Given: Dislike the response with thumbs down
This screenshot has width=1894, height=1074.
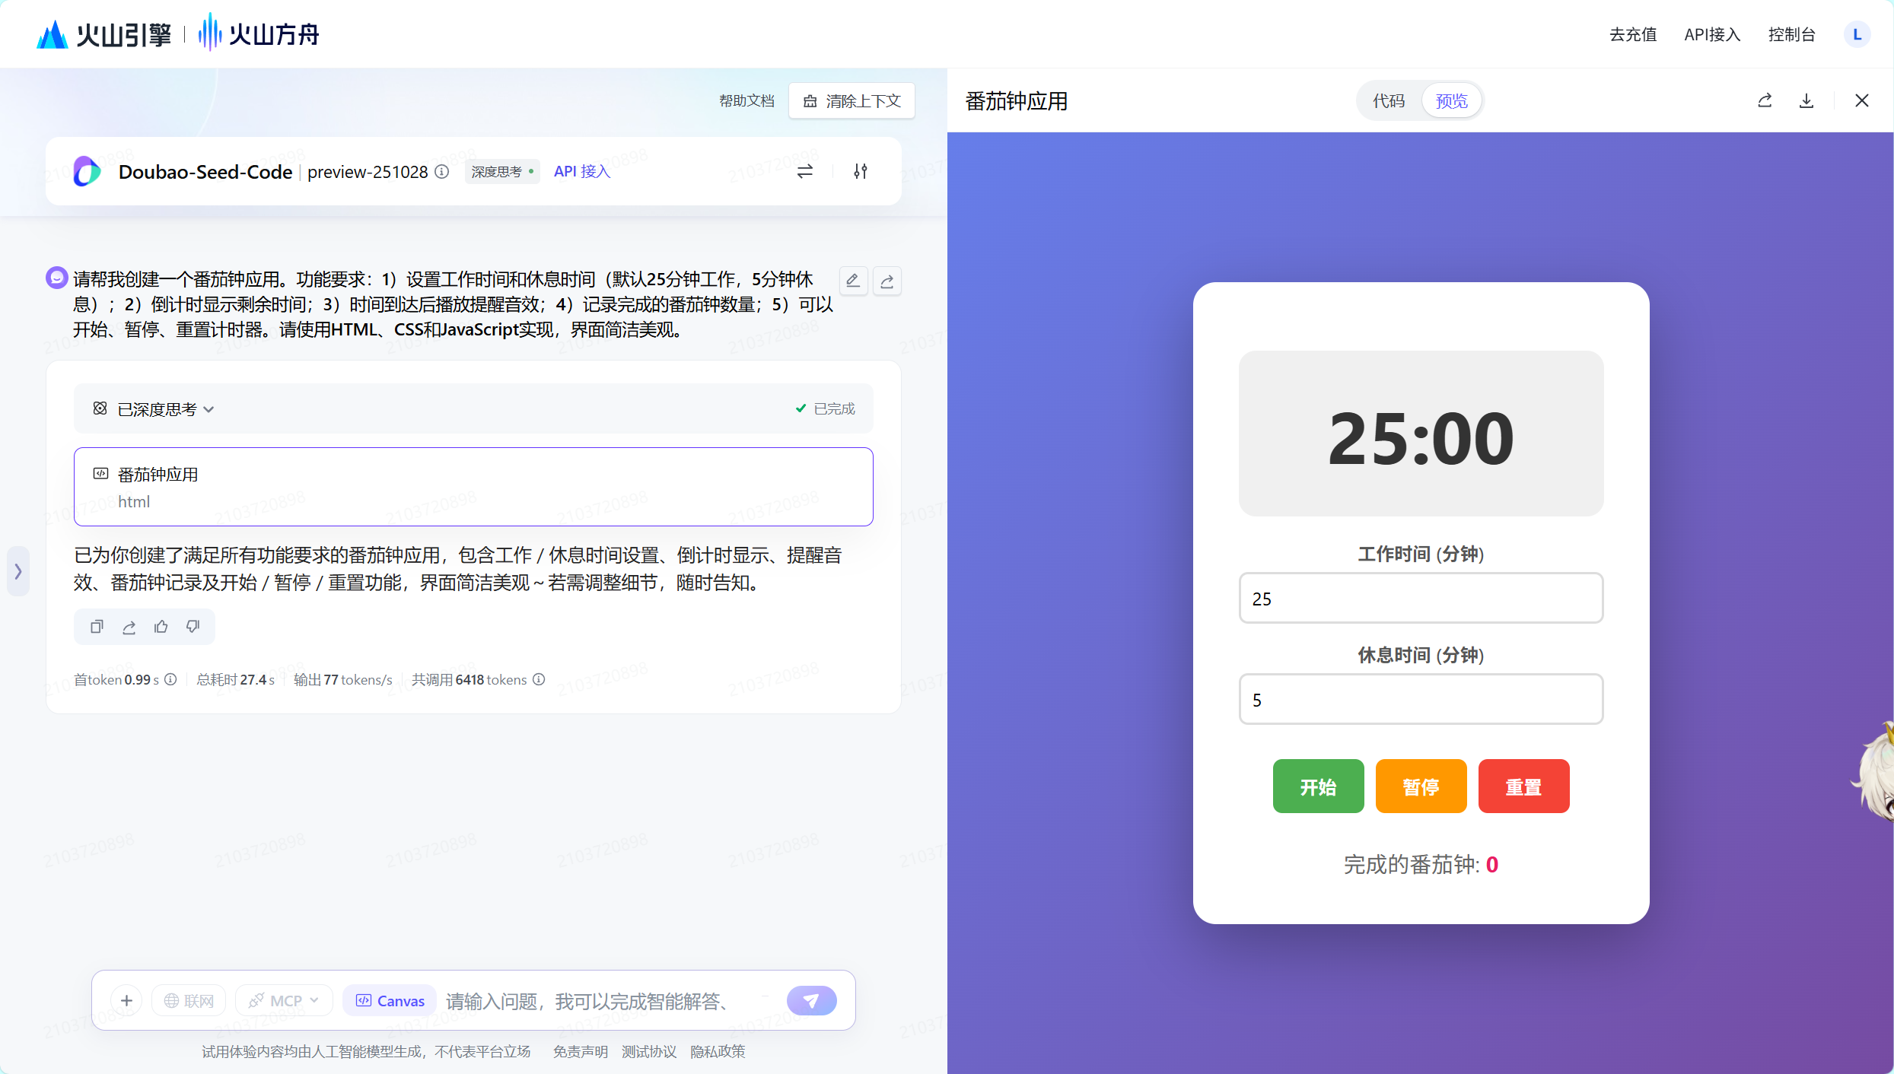Looking at the screenshot, I should tap(193, 627).
